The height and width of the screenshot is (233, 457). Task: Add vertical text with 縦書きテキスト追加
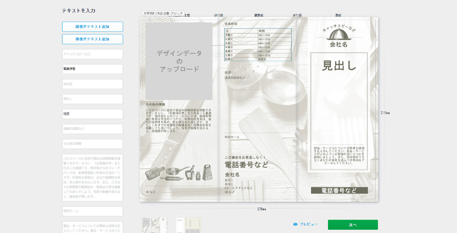pos(92,27)
